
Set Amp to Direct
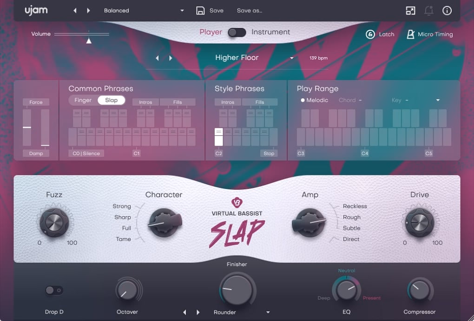point(351,239)
